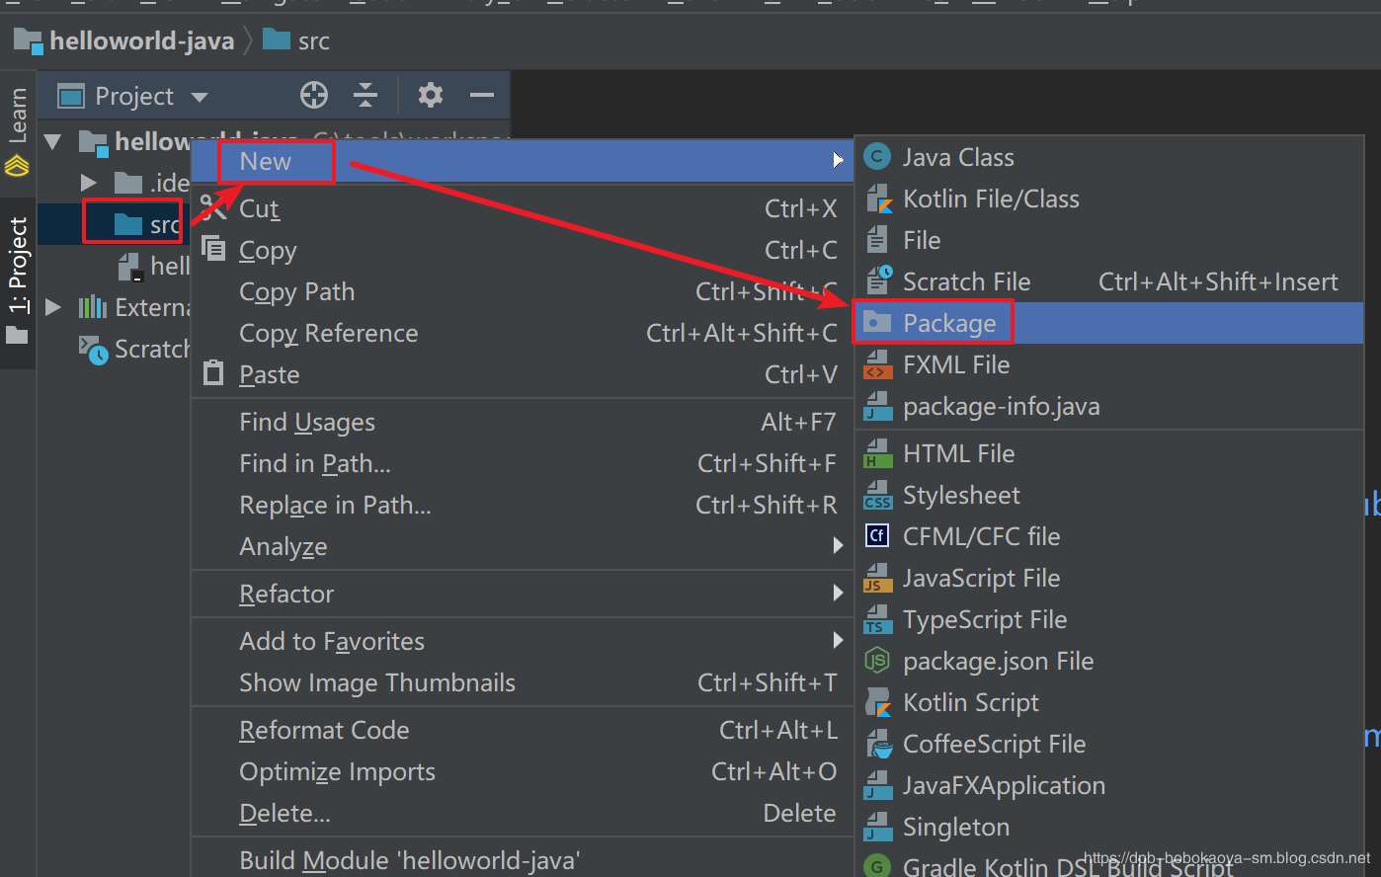This screenshot has height=877, width=1381.
Task: Click the JavaScript File icon
Action: pos(877,578)
